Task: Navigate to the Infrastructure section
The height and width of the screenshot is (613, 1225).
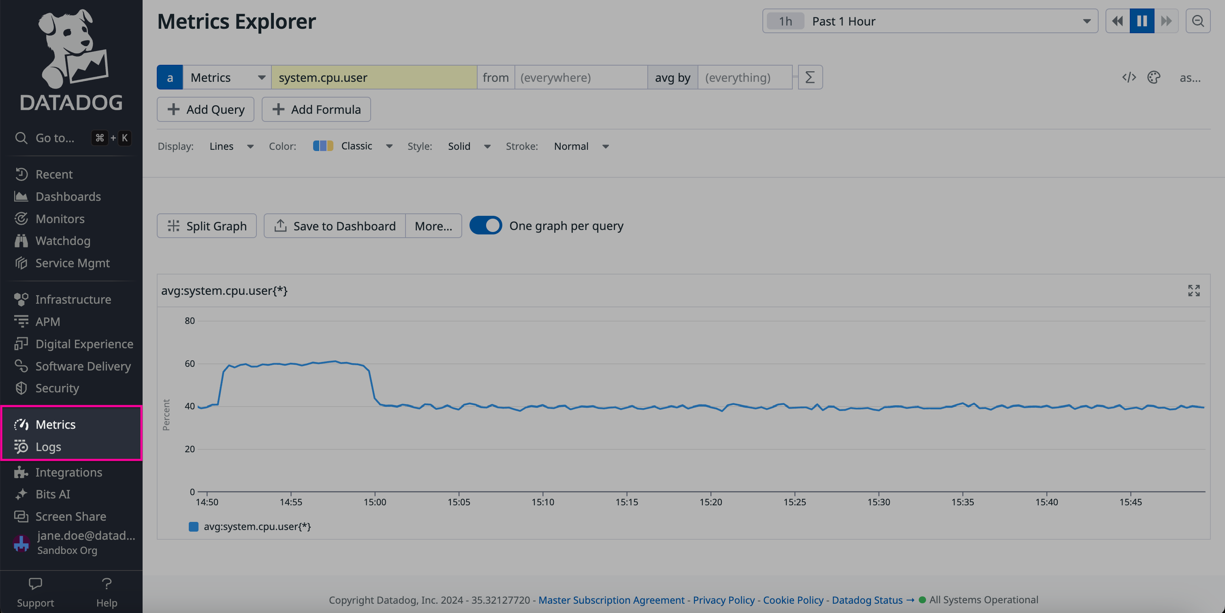Action: (x=73, y=299)
